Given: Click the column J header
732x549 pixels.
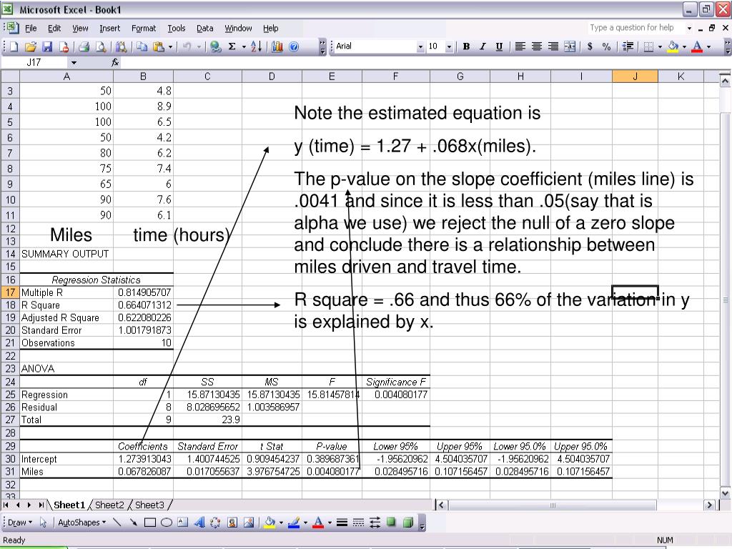Looking at the screenshot, I should tap(635, 76).
